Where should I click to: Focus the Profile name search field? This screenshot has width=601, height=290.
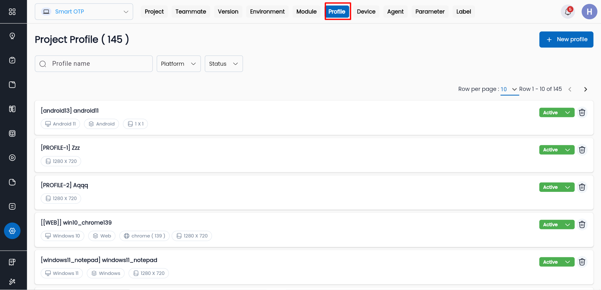pos(97,64)
